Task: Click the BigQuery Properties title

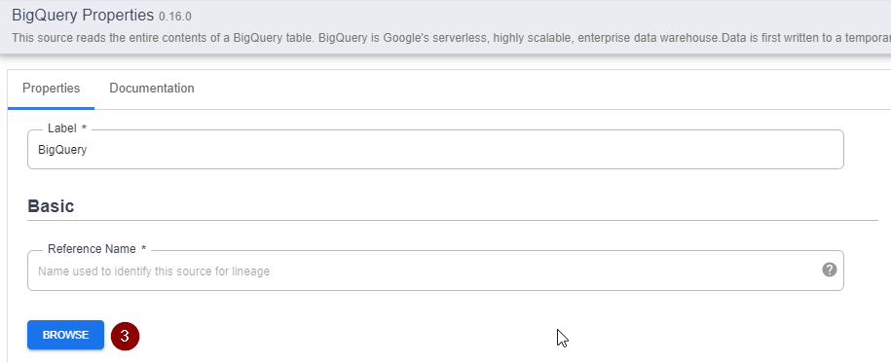Action: [x=83, y=16]
